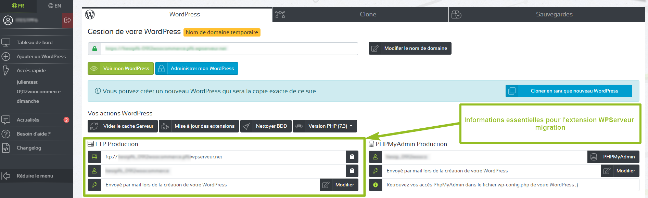
Task: Click the Actualités chat bubble icon
Action: pos(6,120)
